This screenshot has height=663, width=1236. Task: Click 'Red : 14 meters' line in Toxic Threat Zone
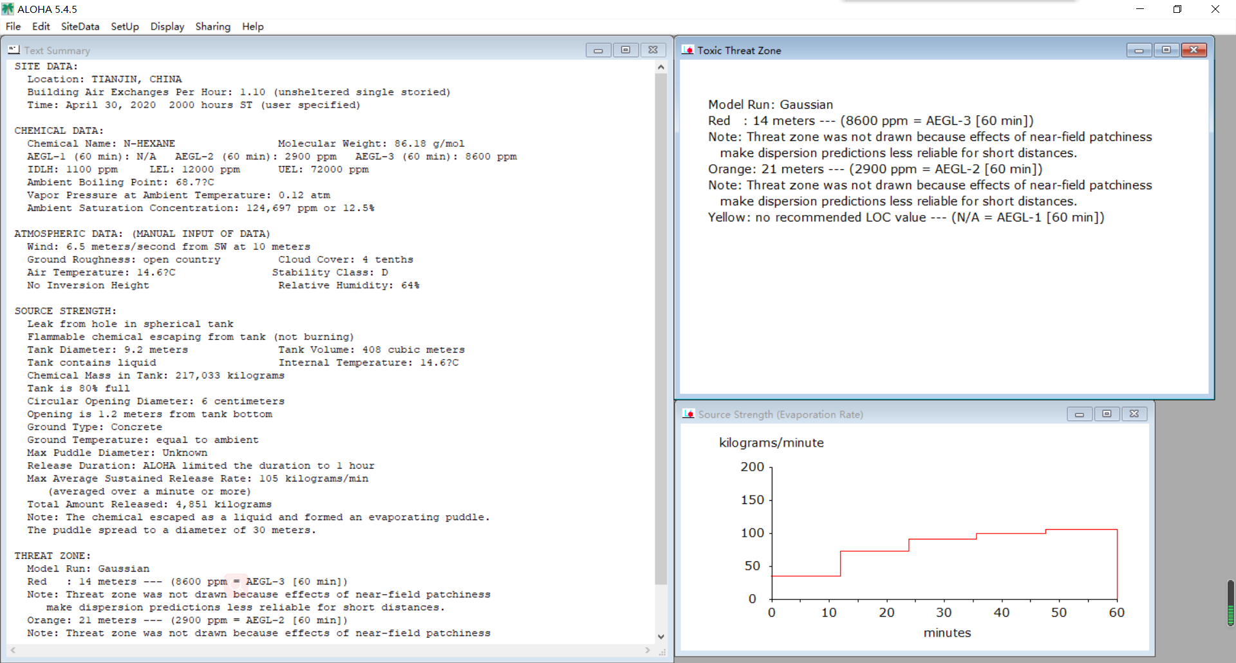[871, 120]
